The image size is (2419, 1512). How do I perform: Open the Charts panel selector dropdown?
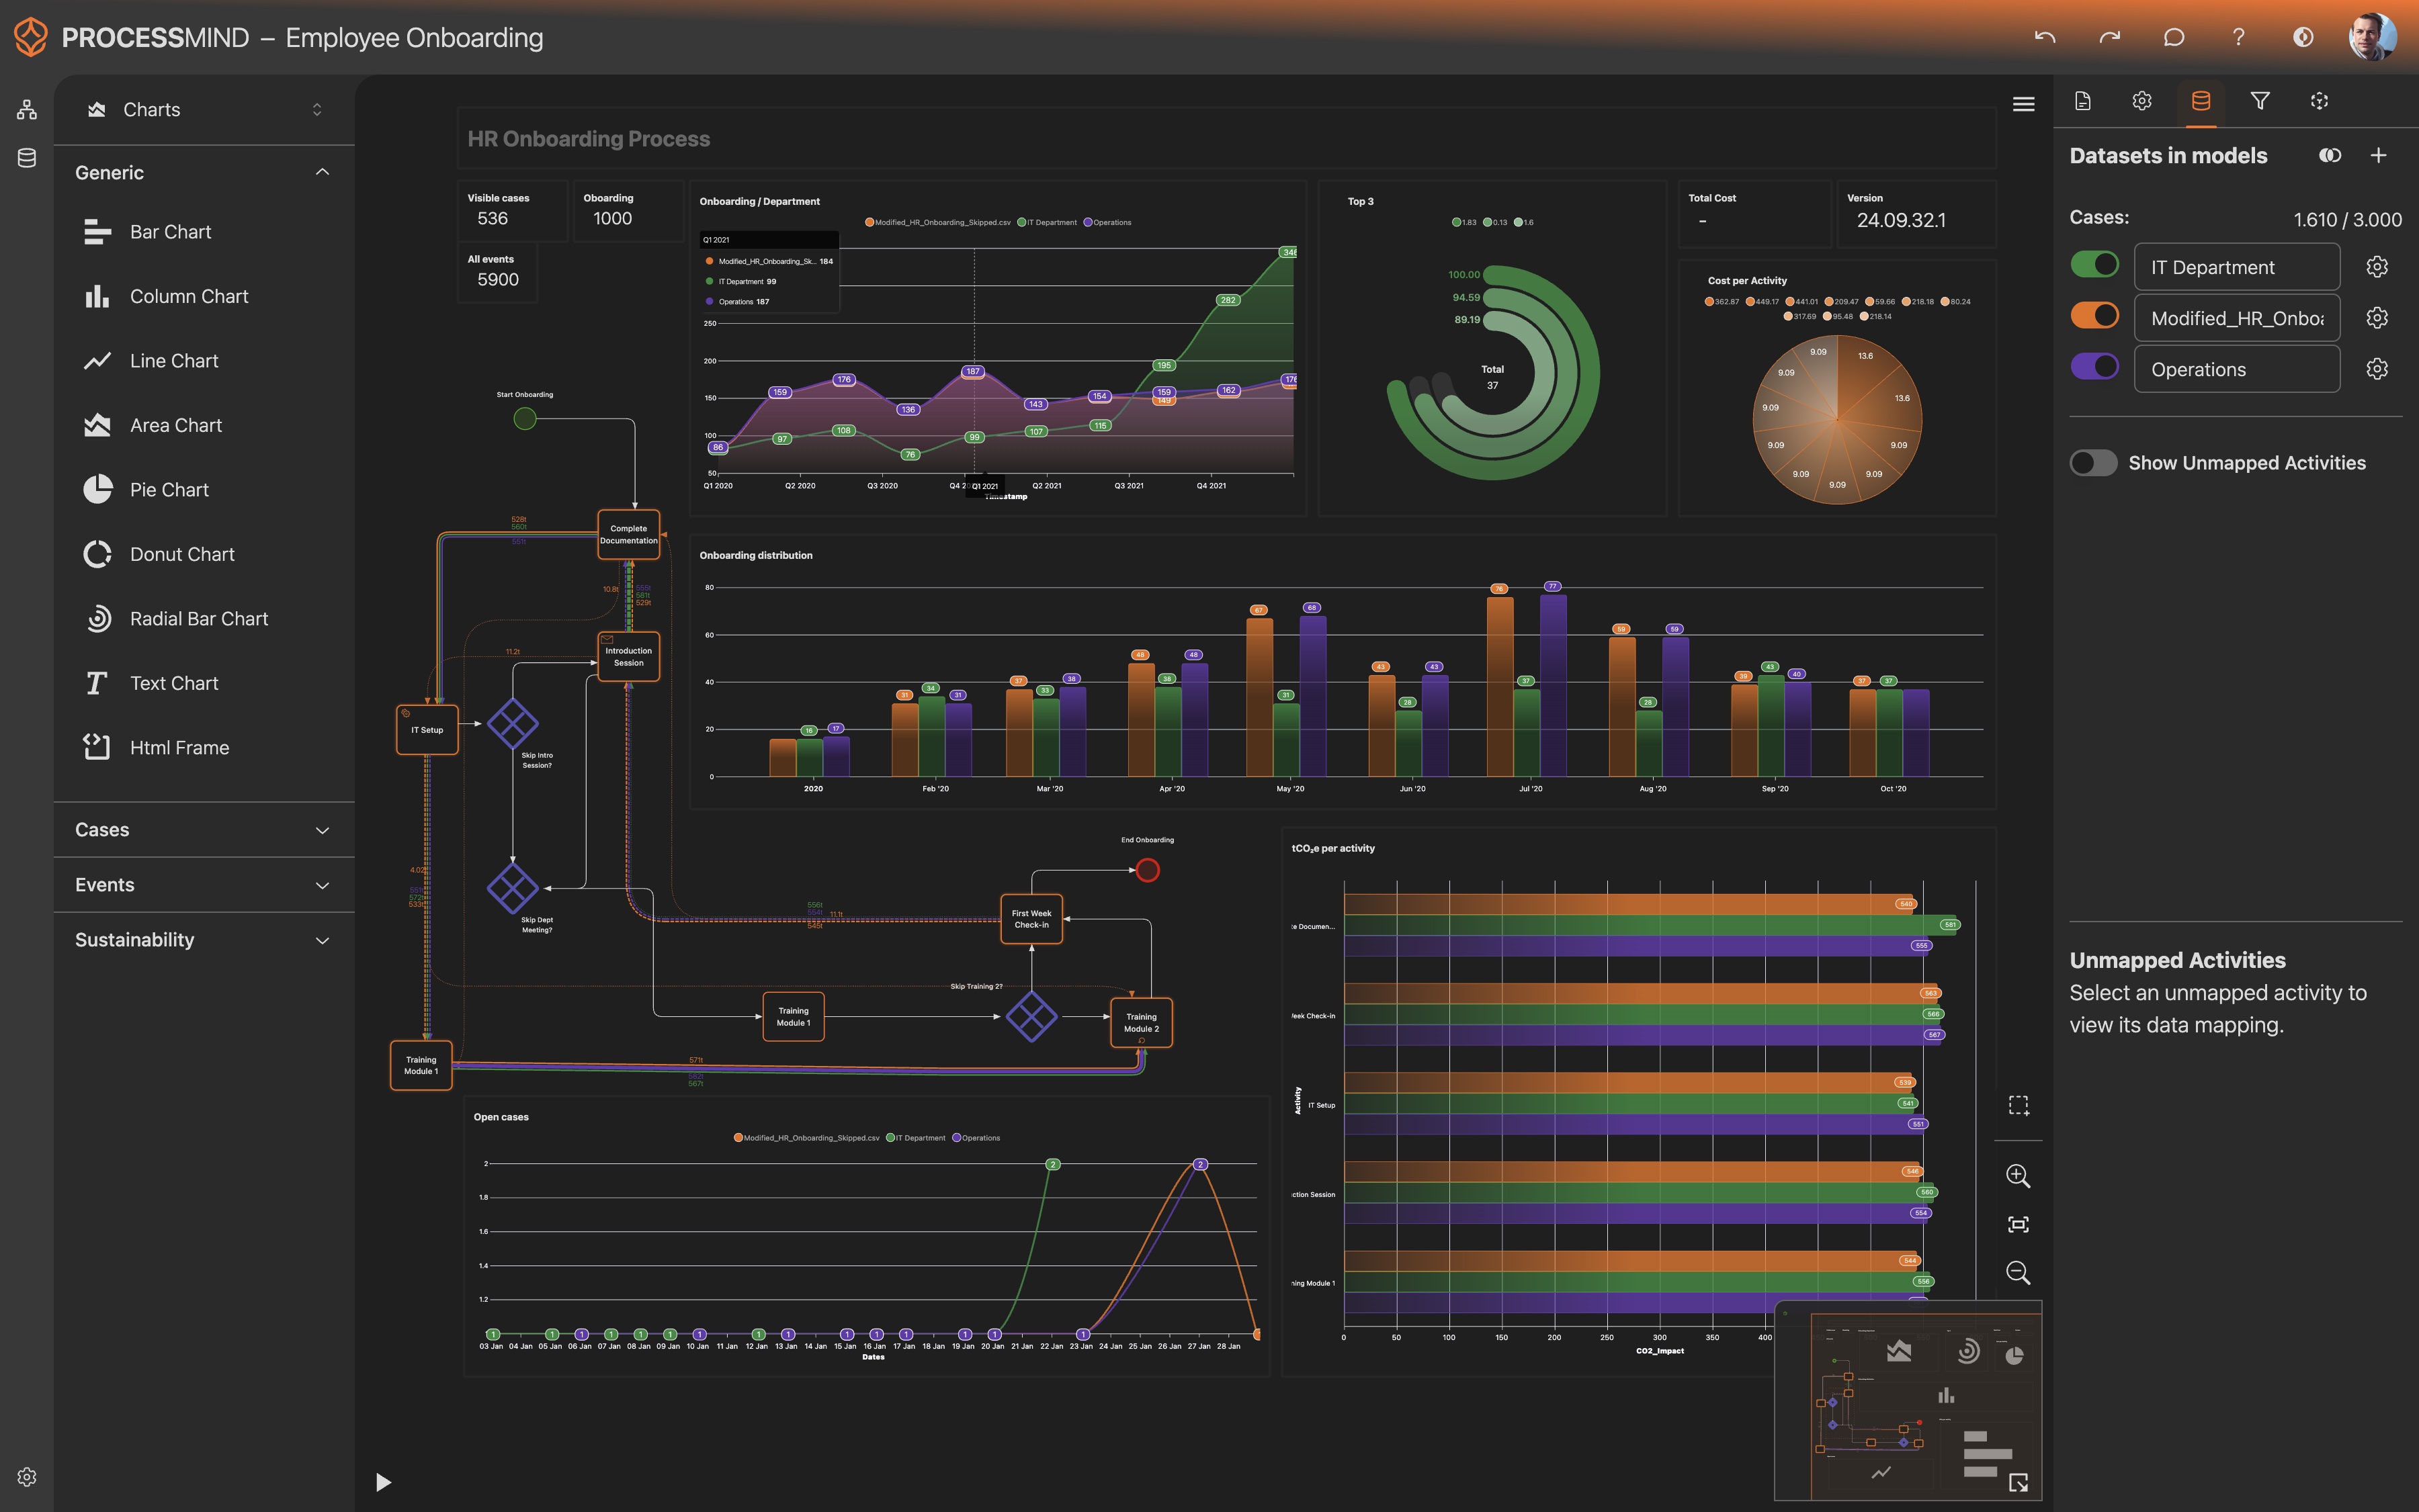point(204,109)
